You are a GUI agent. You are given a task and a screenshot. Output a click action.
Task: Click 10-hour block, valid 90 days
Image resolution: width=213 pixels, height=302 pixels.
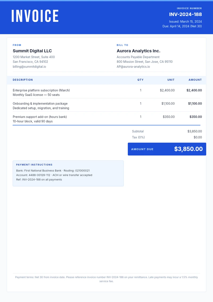(33, 121)
